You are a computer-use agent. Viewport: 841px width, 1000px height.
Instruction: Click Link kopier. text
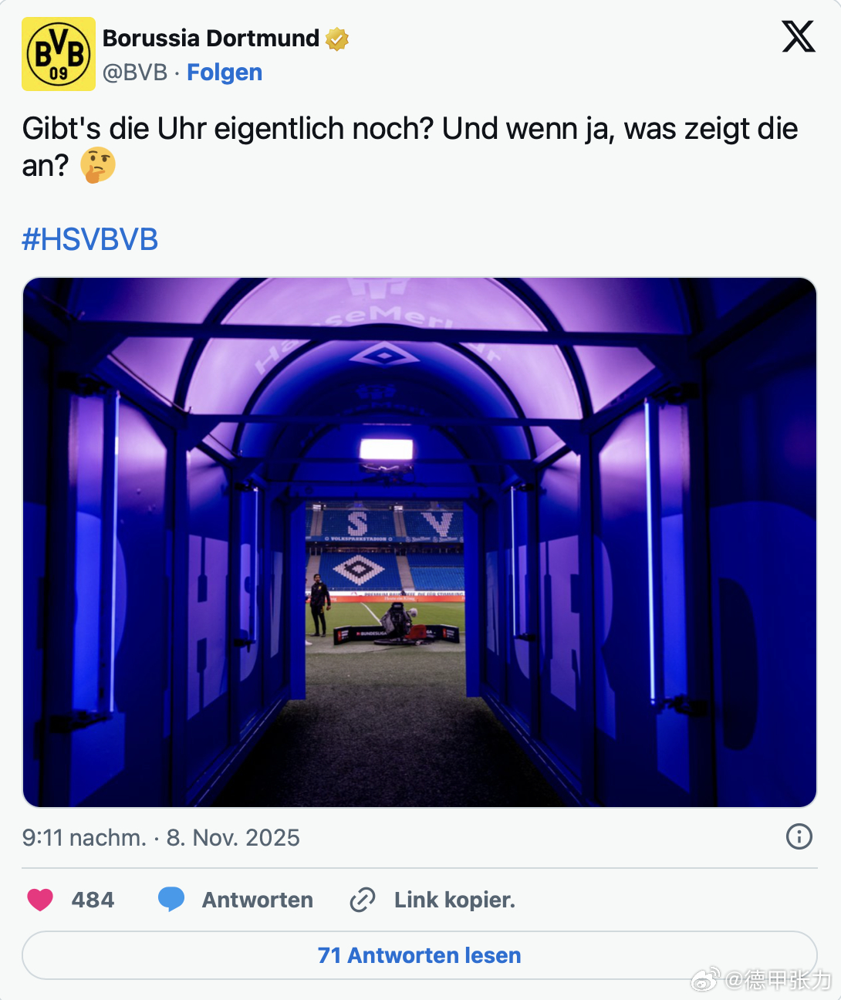454,900
